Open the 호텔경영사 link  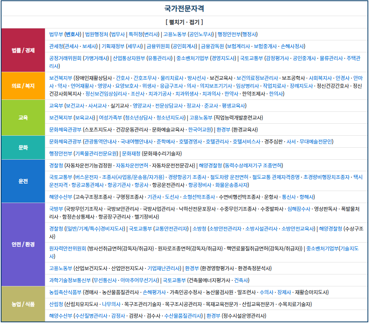click(190, 142)
